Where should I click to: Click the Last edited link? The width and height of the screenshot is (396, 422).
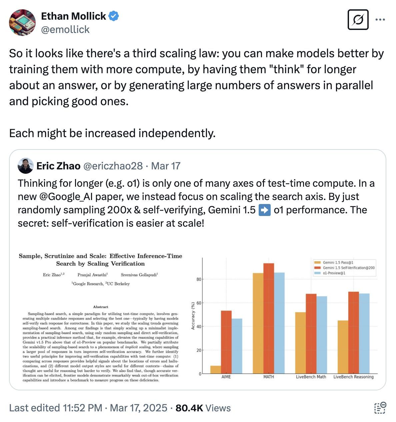point(55,408)
